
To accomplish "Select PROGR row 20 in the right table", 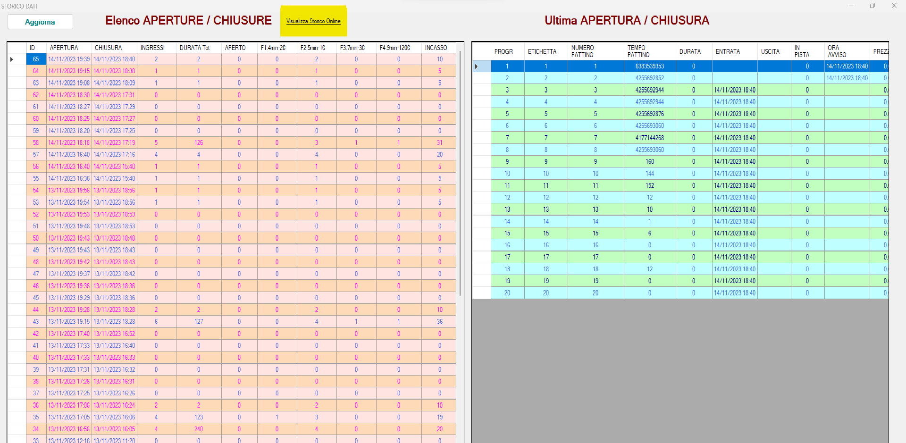I will pyautogui.click(x=507, y=293).
